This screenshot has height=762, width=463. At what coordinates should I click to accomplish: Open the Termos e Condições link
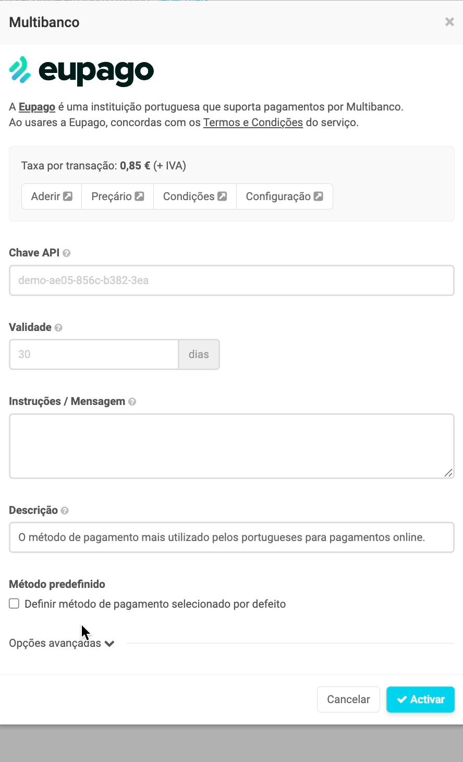click(253, 122)
